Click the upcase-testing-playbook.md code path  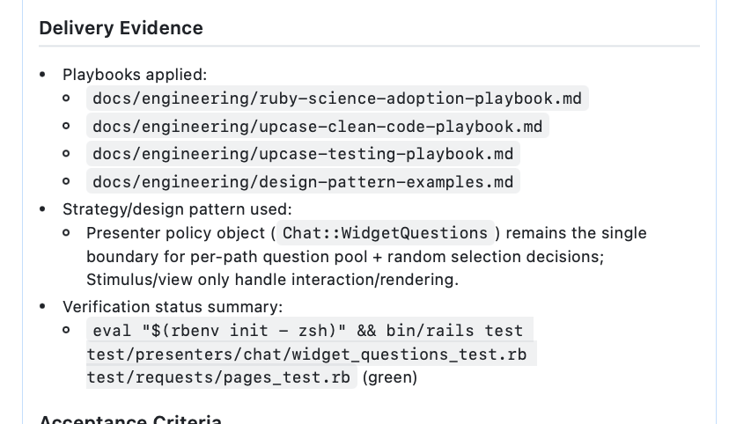303,154
